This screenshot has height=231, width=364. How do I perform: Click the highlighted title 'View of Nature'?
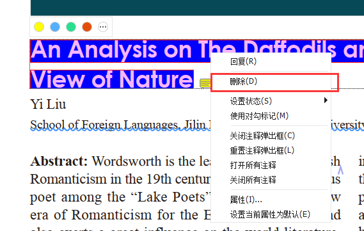point(112,79)
